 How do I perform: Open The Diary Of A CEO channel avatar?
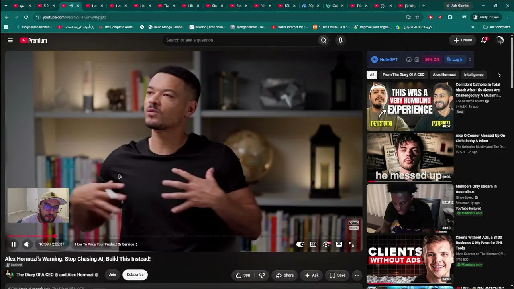click(x=9, y=275)
